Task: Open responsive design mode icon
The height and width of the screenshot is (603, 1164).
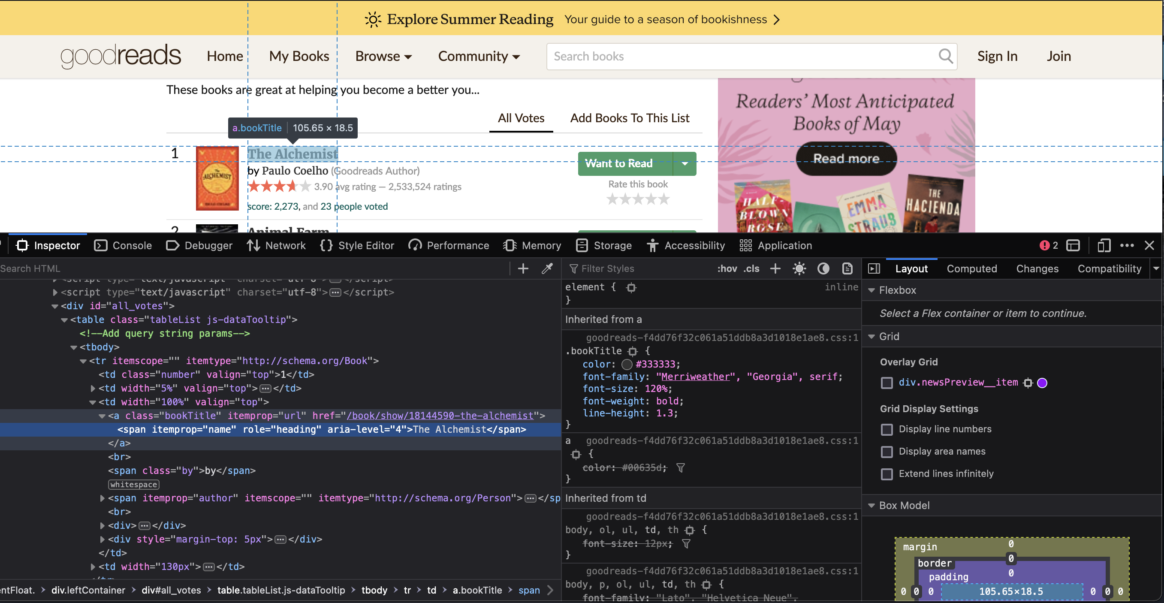Action: (1104, 245)
